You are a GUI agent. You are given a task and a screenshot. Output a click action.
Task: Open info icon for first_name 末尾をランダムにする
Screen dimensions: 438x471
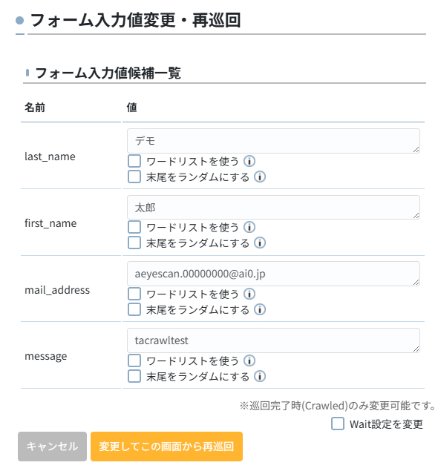pyautogui.click(x=260, y=243)
